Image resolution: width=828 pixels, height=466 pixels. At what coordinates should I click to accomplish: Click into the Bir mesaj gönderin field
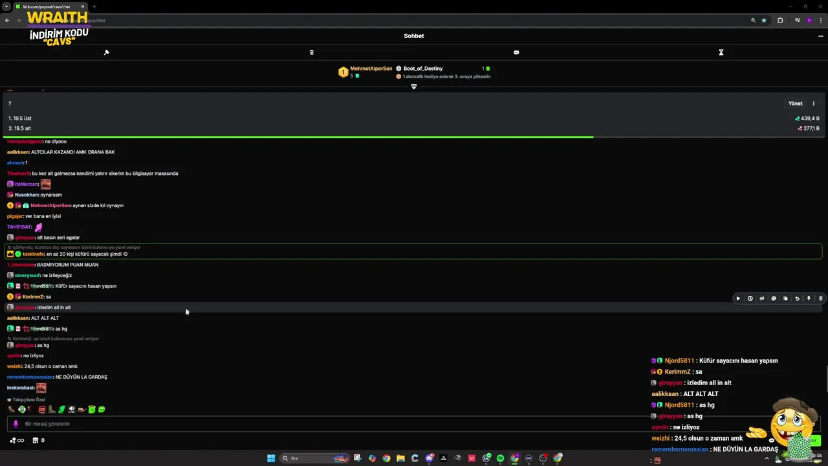click(414, 424)
